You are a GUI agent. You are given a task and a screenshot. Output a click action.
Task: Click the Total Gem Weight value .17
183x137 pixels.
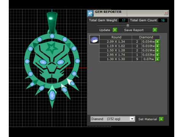[x=123, y=21]
